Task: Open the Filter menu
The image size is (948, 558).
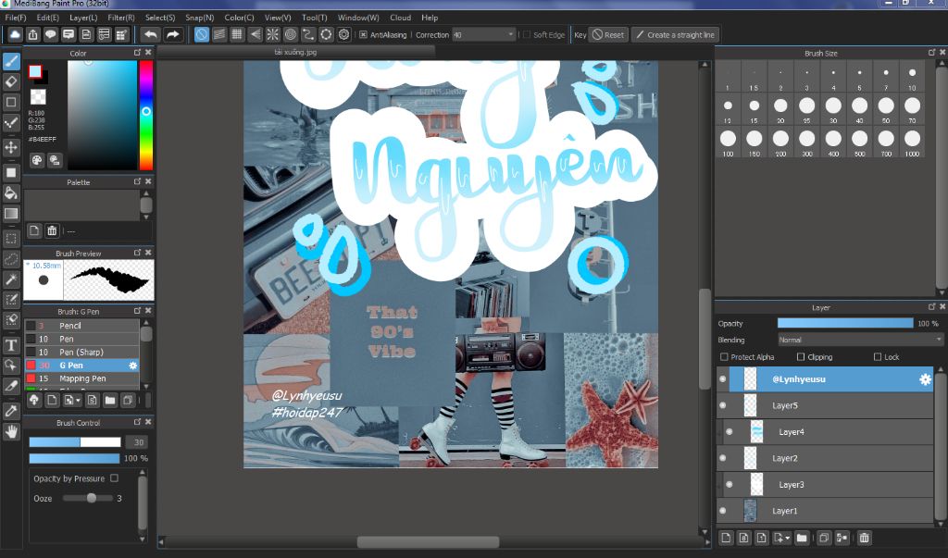Action: [x=121, y=18]
